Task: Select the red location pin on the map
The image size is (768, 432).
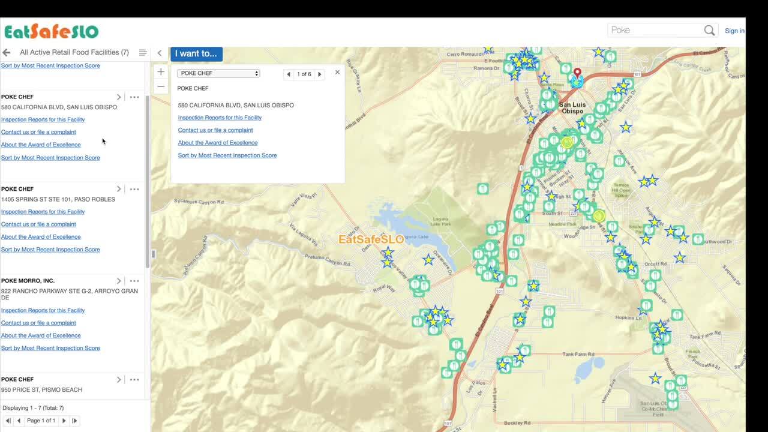Action: (x=577, y=73)
